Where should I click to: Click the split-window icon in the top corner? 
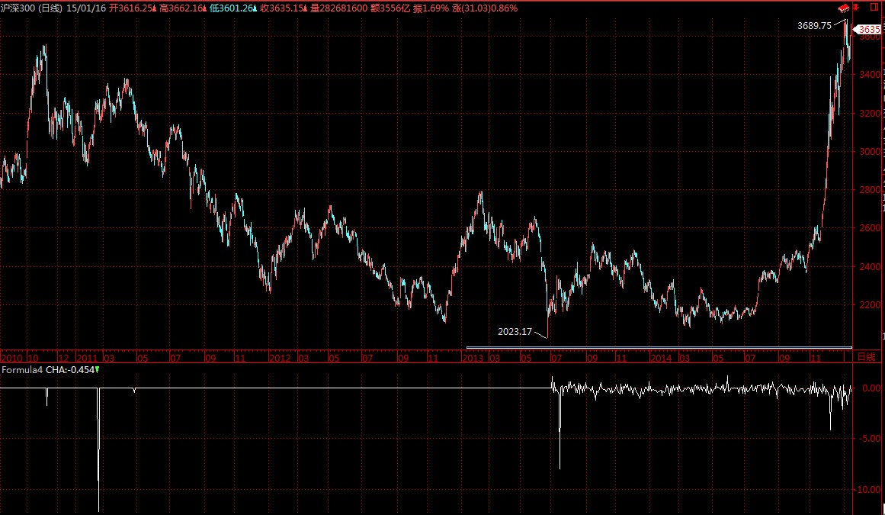point(875,8)
